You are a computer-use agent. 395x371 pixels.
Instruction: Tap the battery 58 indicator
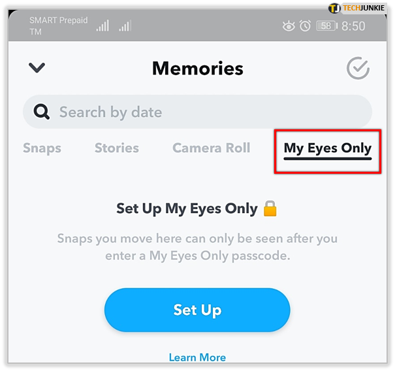pyautogui.click(x=326, y=26)
